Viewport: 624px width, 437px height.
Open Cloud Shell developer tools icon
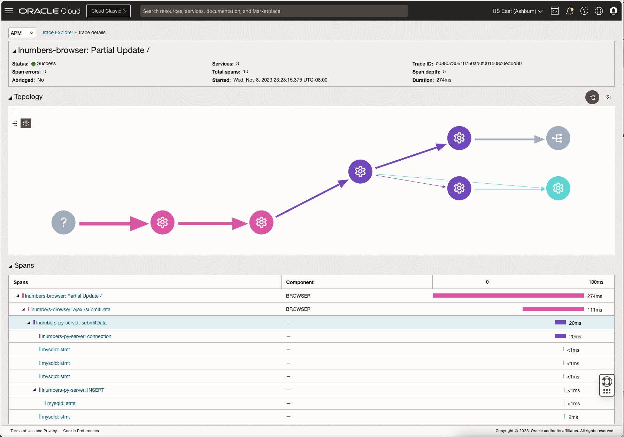click(555, 11)
